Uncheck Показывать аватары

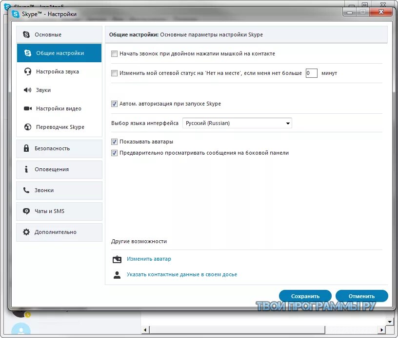(114, 142)
